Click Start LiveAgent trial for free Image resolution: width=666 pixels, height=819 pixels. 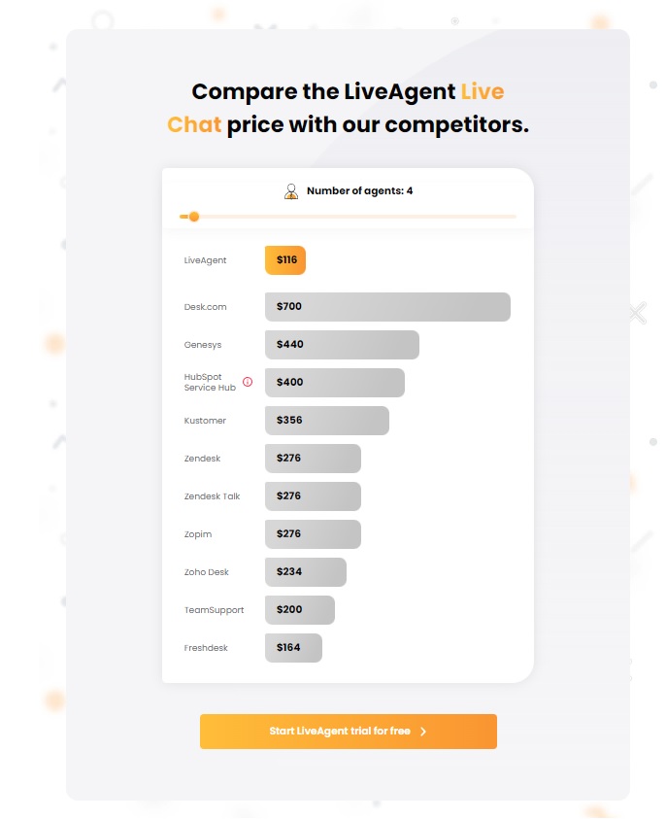tap(348, 732)
